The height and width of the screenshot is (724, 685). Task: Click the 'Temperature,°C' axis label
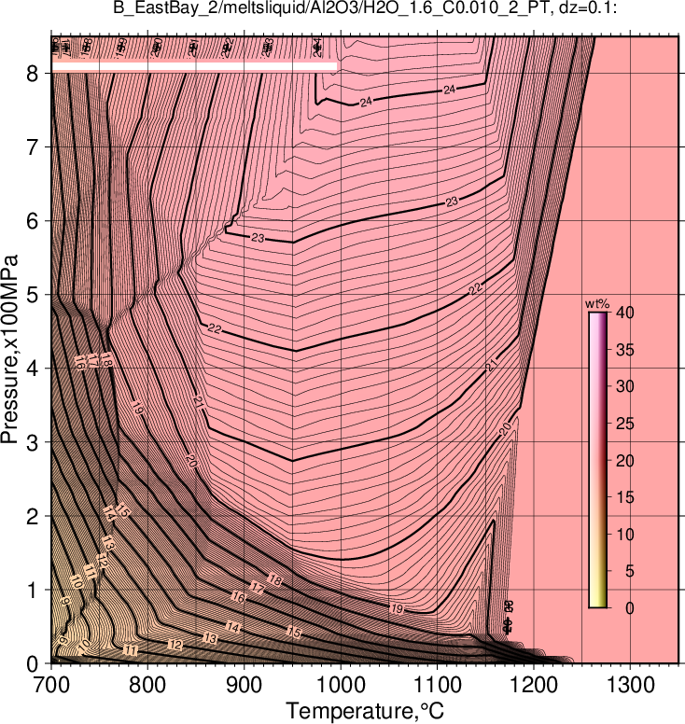coord(365,711)
